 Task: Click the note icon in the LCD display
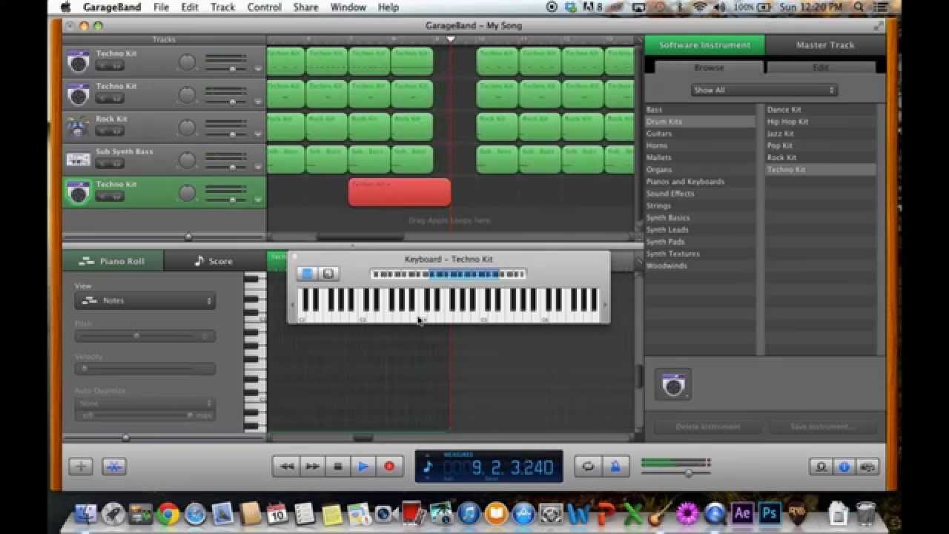coord(428,467)
